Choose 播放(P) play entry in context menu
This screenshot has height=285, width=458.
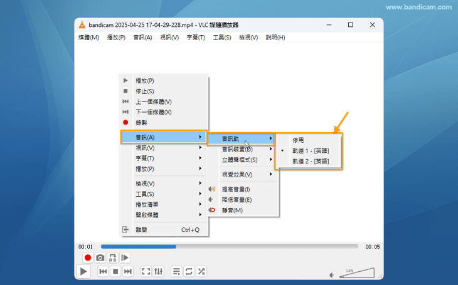(x=164, y=81)
